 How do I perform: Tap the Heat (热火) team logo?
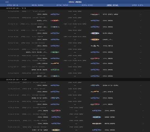(x=55, y=21)
